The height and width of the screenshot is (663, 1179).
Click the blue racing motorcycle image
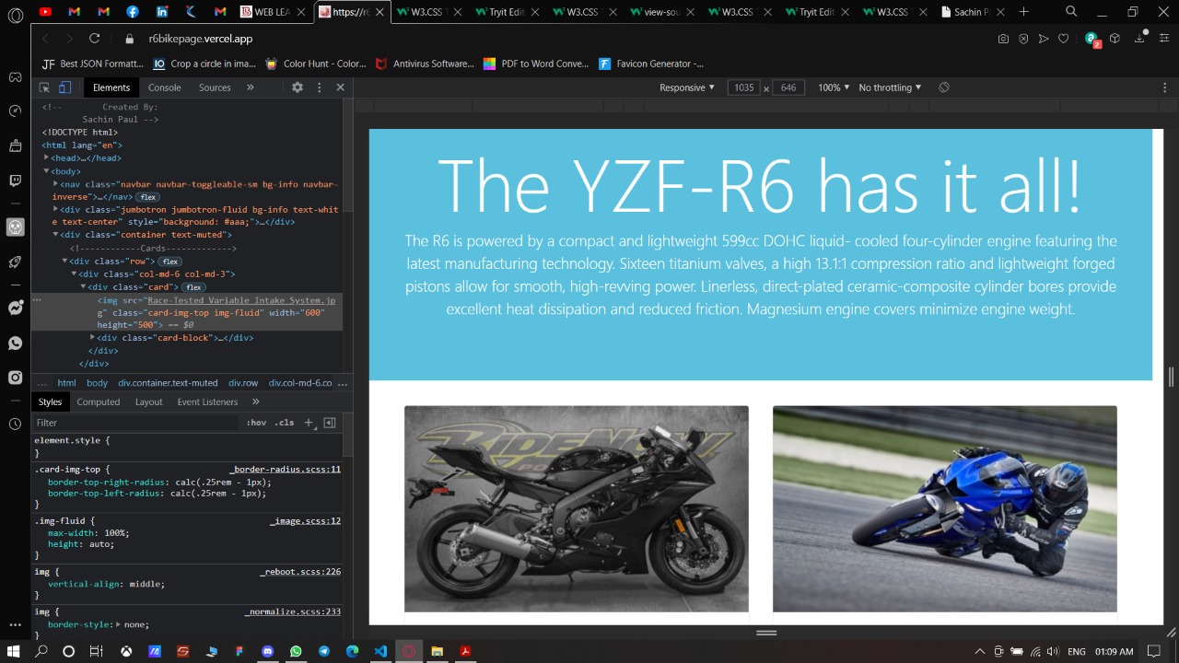945,508
